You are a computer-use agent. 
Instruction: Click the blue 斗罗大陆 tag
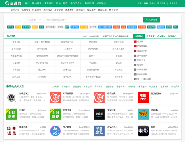coord(75,27)
